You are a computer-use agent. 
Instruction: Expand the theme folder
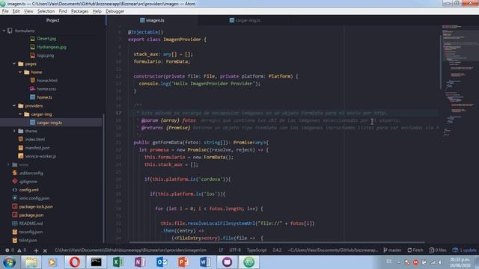pos(14,131)
